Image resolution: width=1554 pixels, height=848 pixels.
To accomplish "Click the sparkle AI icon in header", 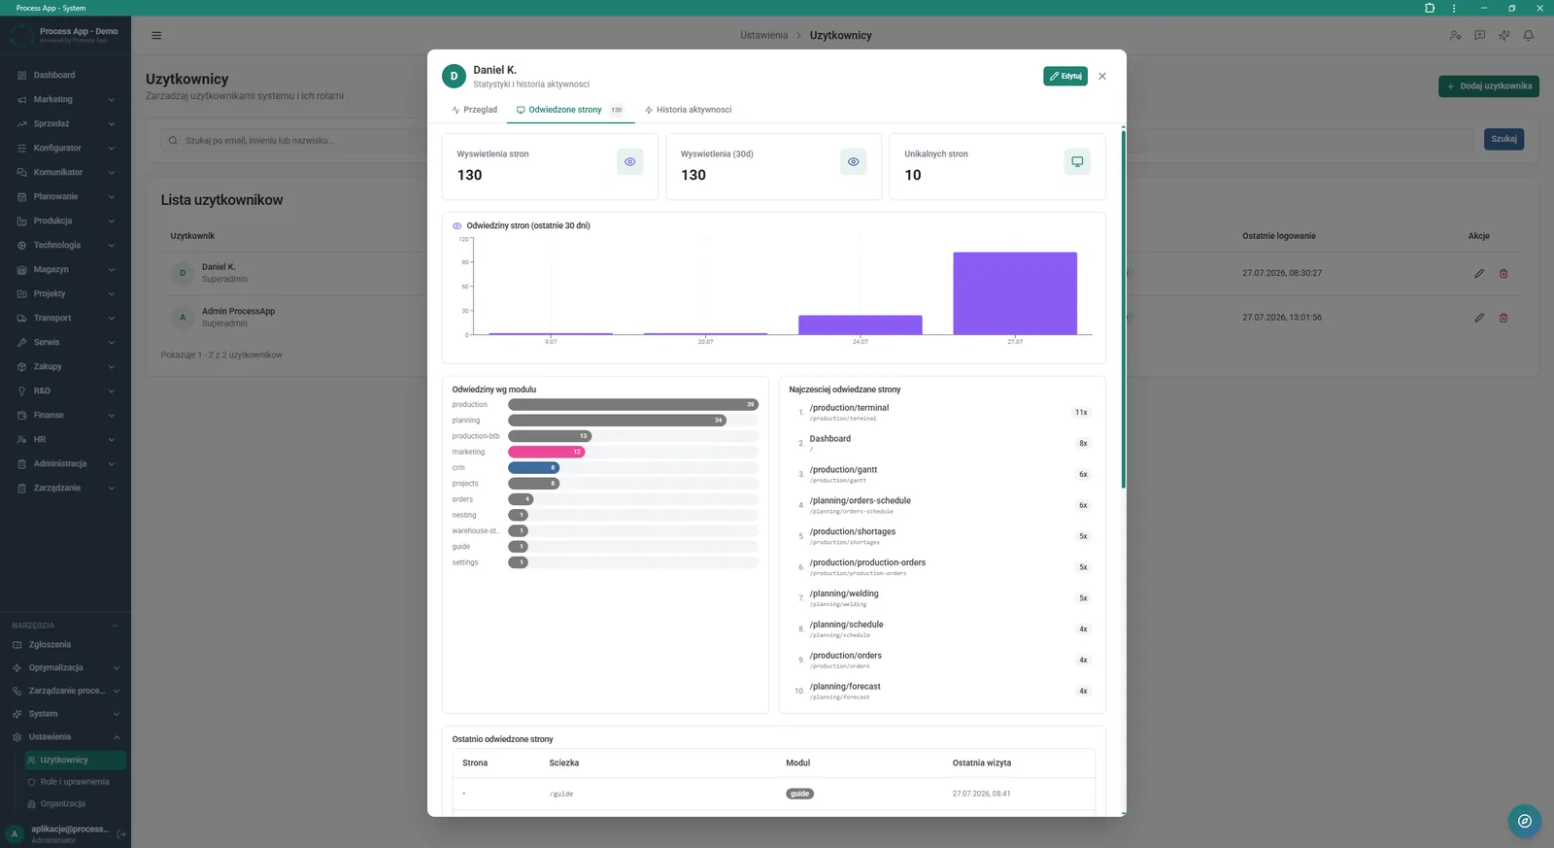I will (1503, 35).
